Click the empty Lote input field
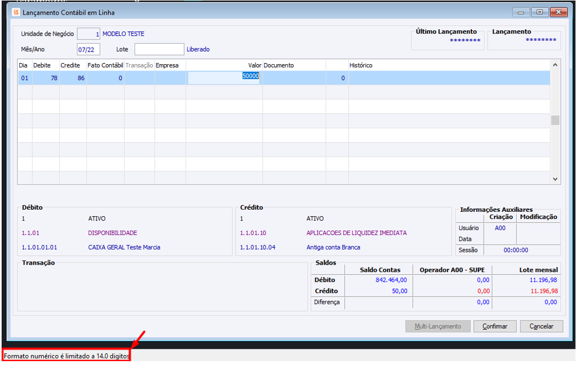576x366 pixels. click(x=159, y=49)
